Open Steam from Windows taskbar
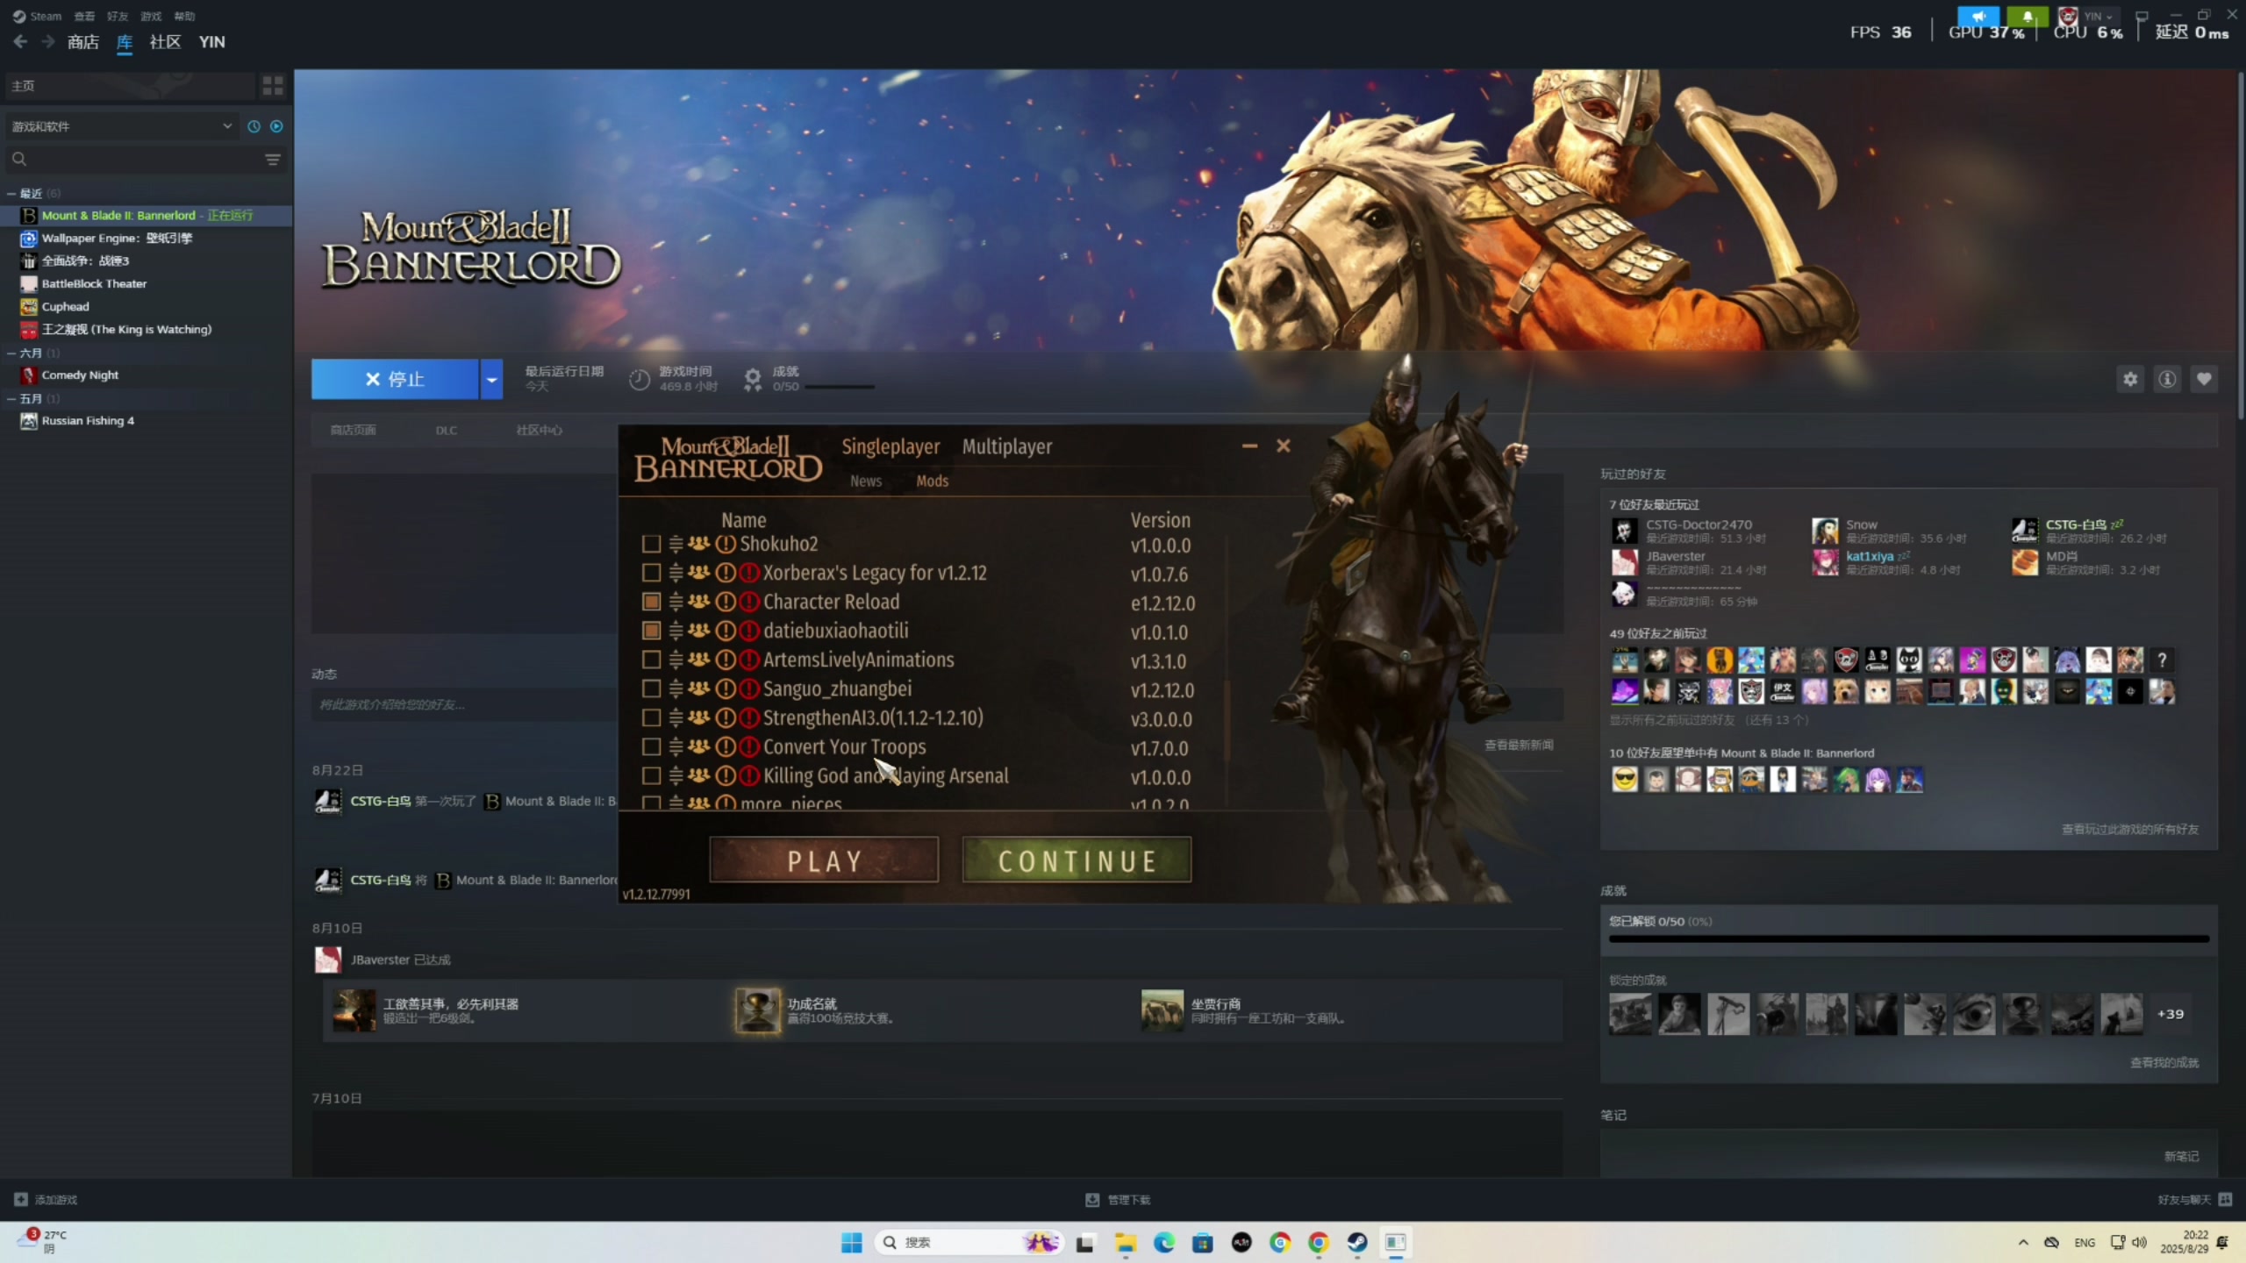This screenshot has height=1263, width=2246. pyautogui.click(x=1357, y=1242)
